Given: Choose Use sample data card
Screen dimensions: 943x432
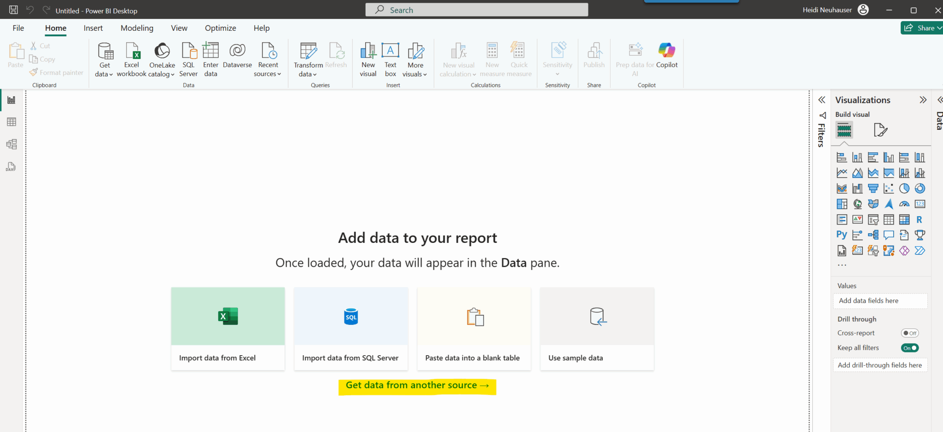Looking at the screenshot, I should coord(597,329).
